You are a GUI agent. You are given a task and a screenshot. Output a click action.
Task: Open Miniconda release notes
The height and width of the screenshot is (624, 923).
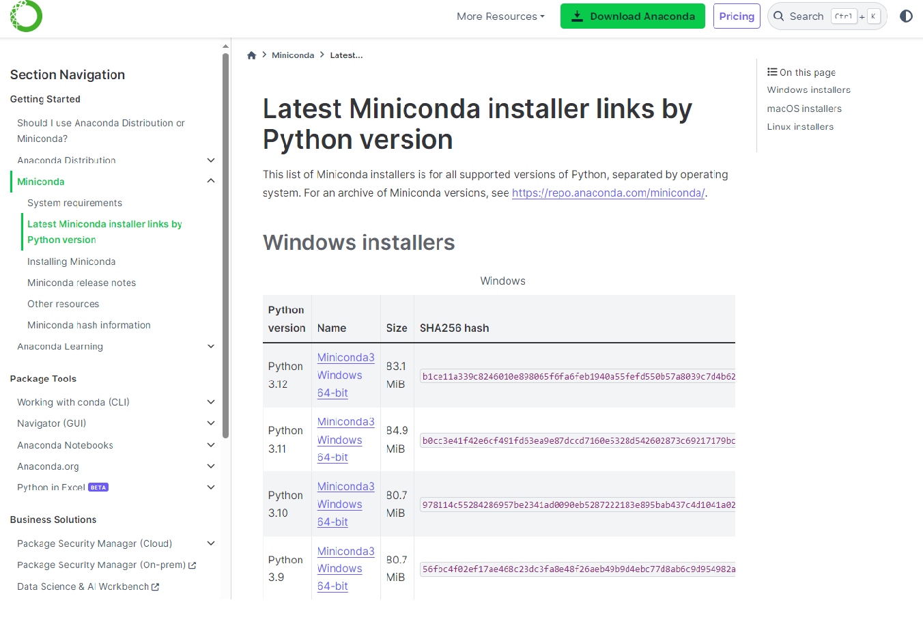[x=81, y=283]
